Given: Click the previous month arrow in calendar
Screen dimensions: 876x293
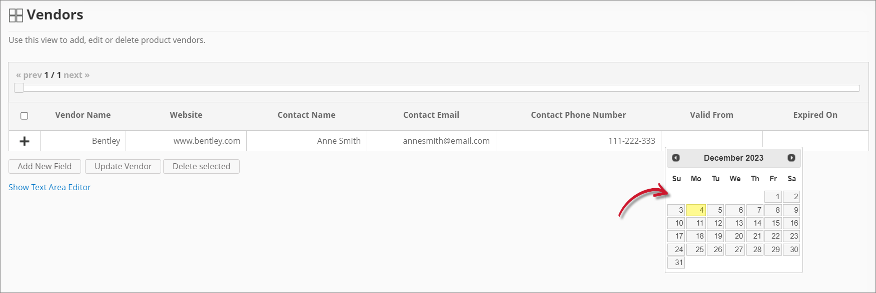Looking at the screenshot, I should coord(676,158).
